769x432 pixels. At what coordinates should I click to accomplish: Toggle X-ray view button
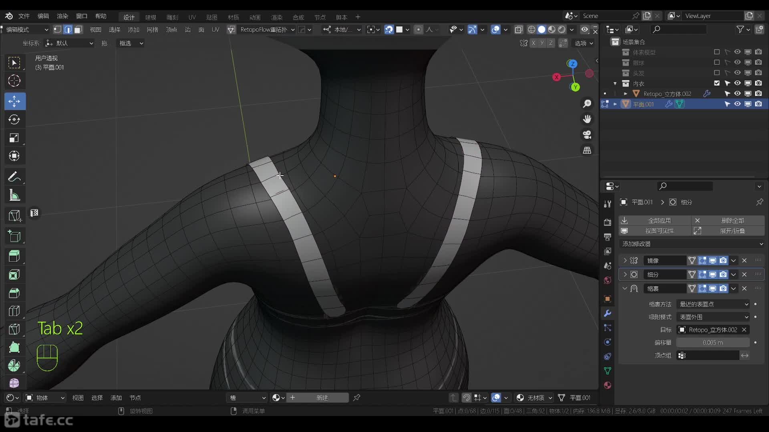point(519,30)
